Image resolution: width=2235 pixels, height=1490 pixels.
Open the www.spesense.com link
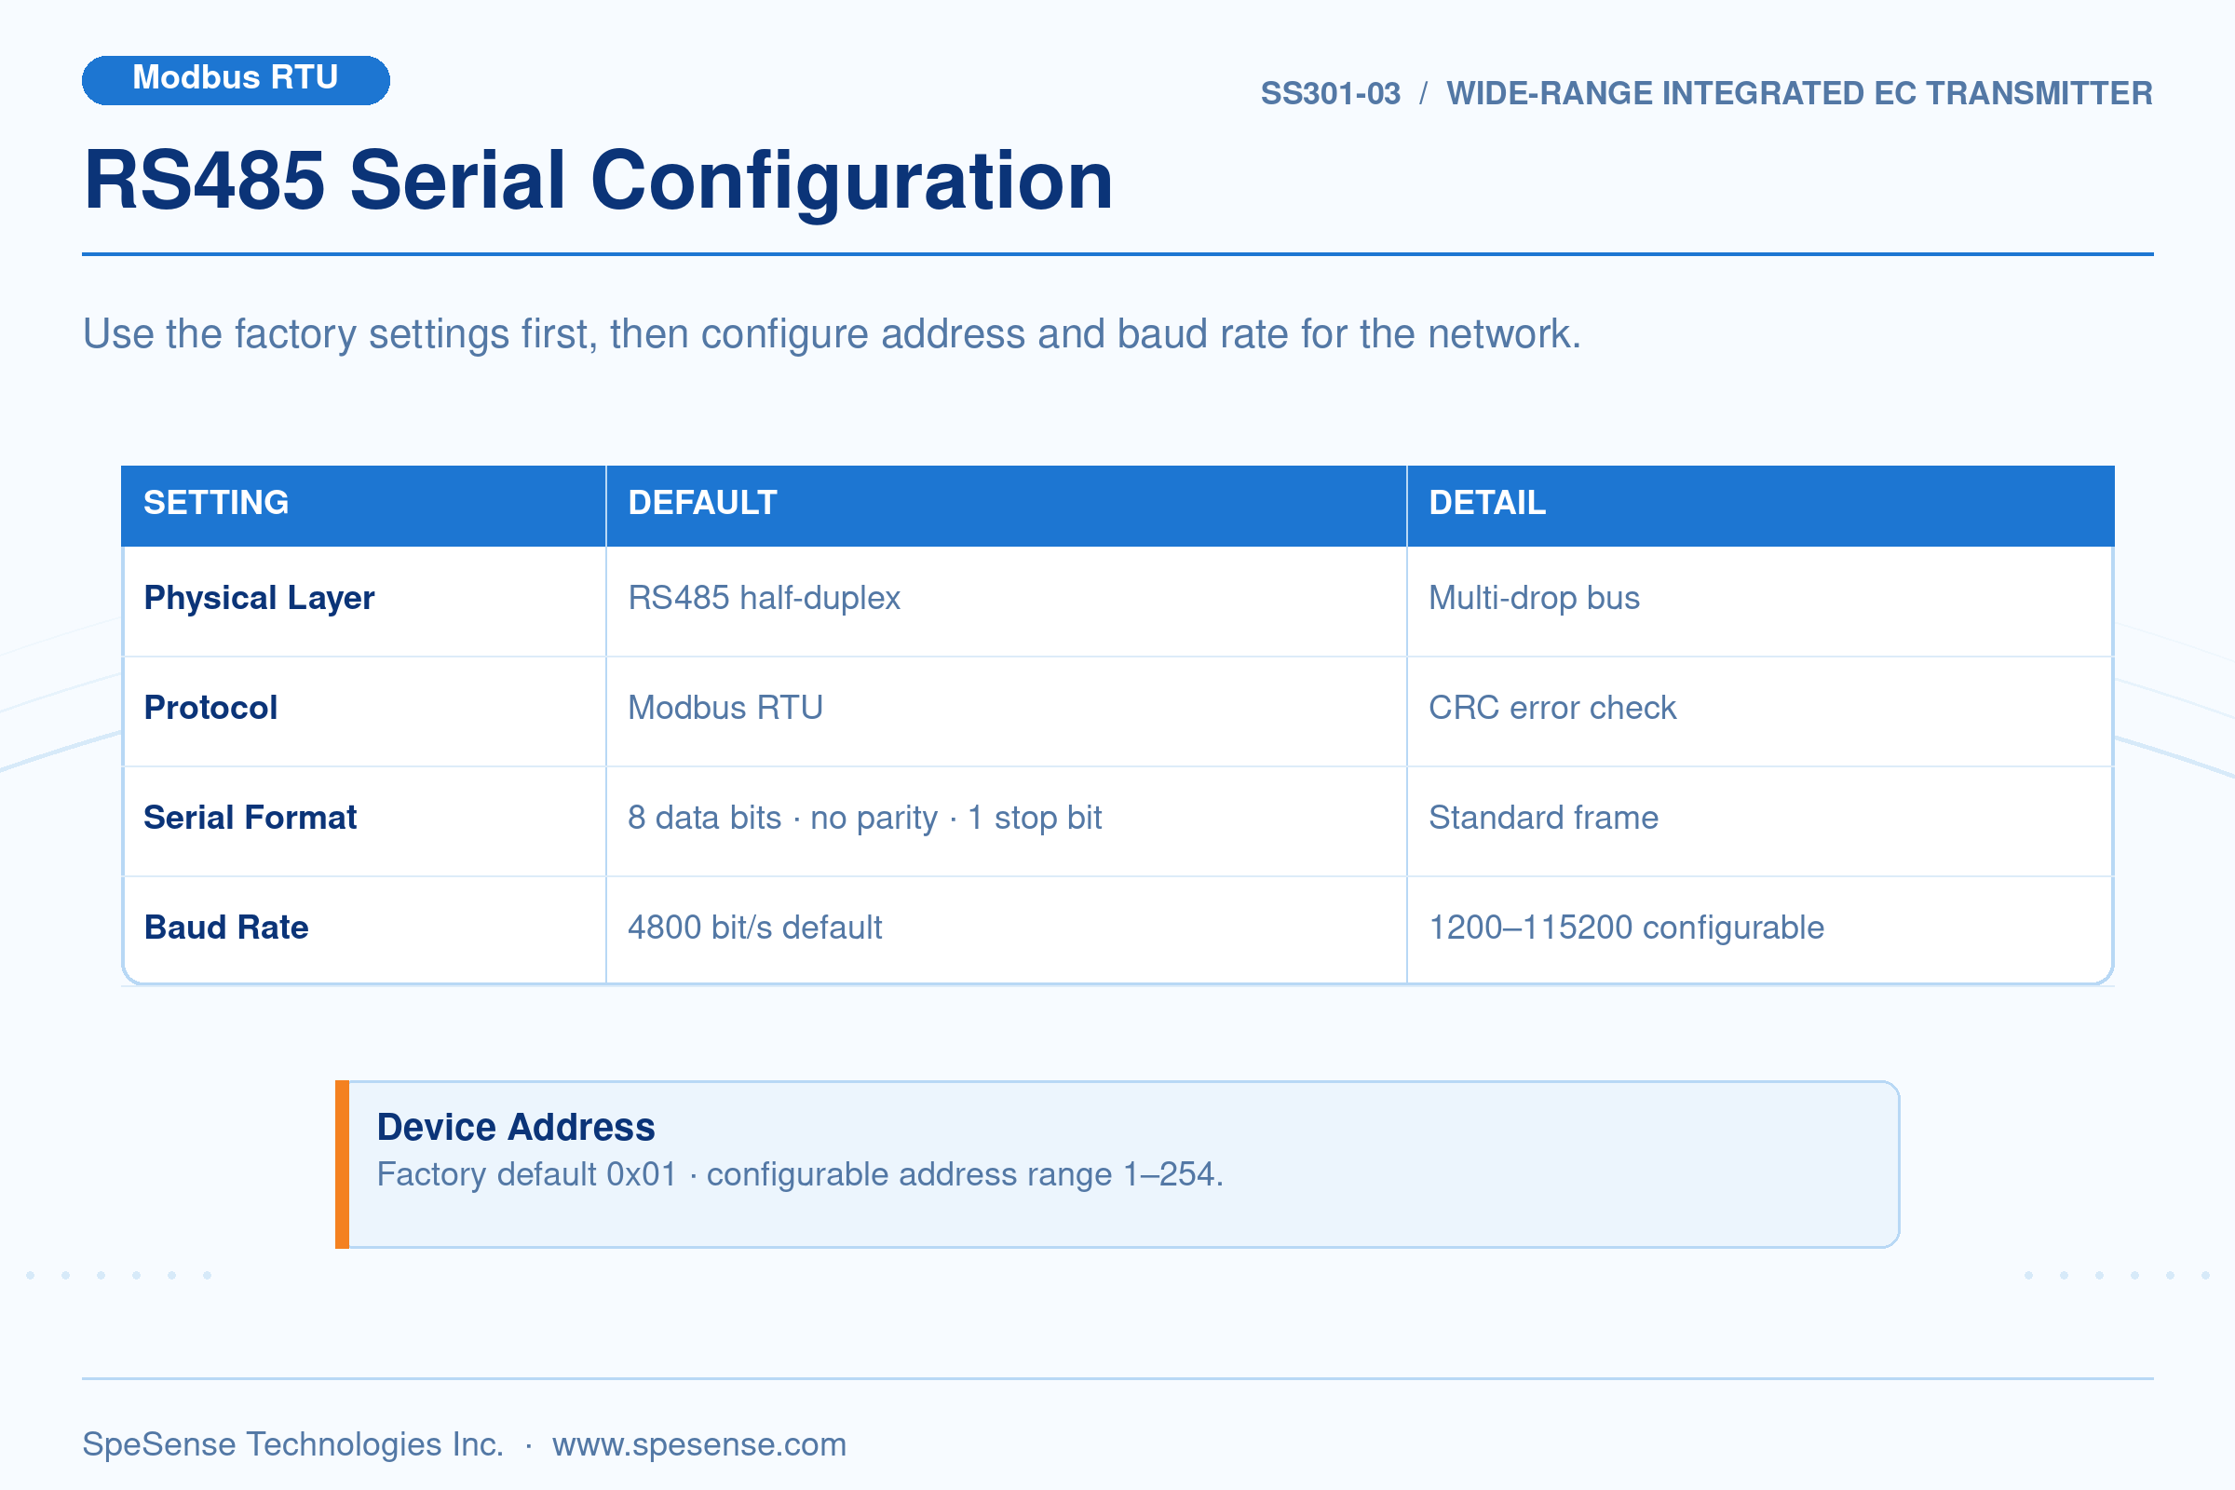tap(698, 1444)
